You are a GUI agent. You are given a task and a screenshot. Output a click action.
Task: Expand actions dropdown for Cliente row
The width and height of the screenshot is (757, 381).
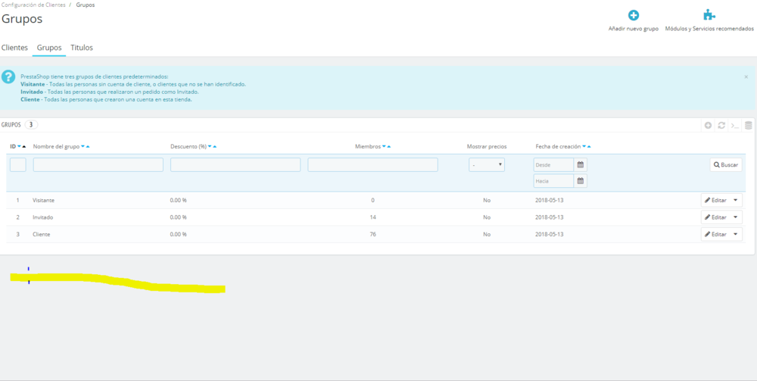pos(736,234)
